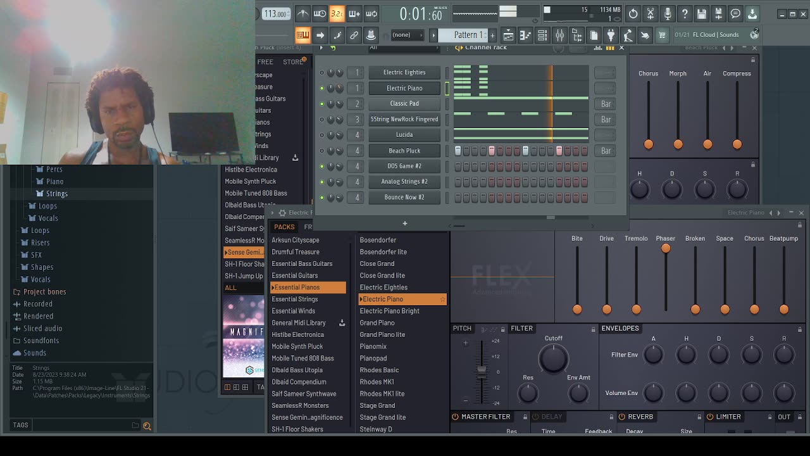810x456 pixels.
Task: Click the typing keyboard to piano icon
Action: 302,35
